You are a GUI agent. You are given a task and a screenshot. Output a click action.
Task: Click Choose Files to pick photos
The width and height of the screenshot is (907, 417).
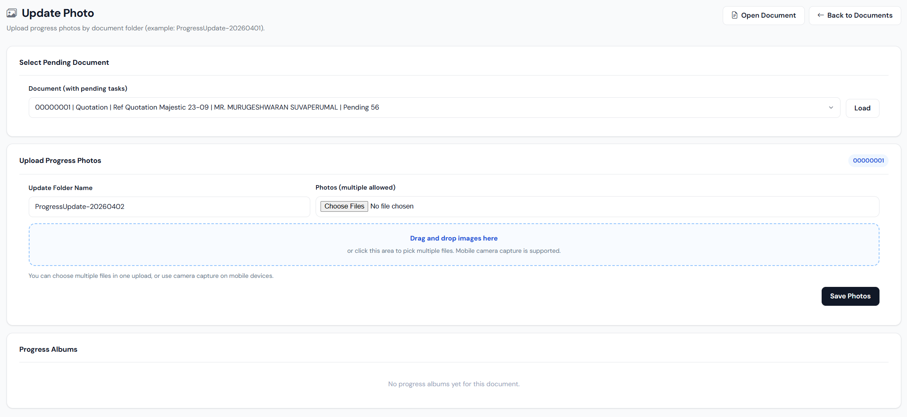pos(344,206)
